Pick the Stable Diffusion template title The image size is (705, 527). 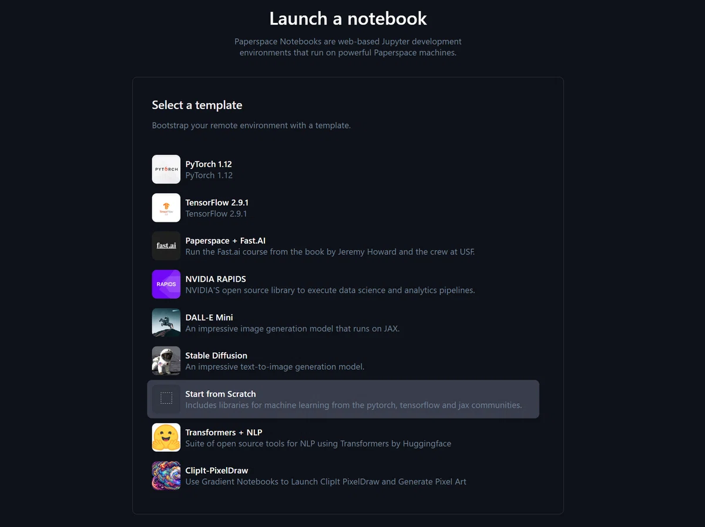216,356
